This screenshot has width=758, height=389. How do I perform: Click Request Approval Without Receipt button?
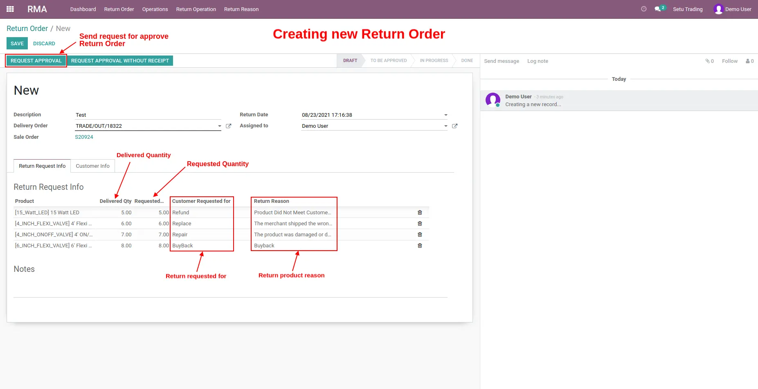[x=120, y=60]
